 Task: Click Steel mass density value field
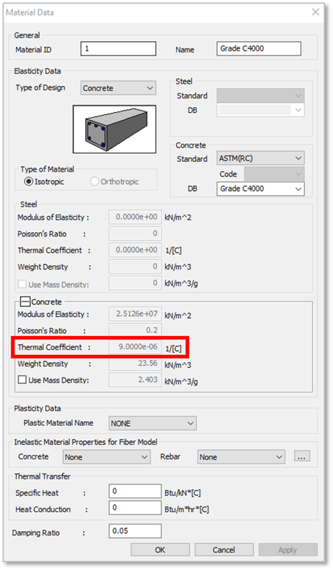tap(135, 283)
